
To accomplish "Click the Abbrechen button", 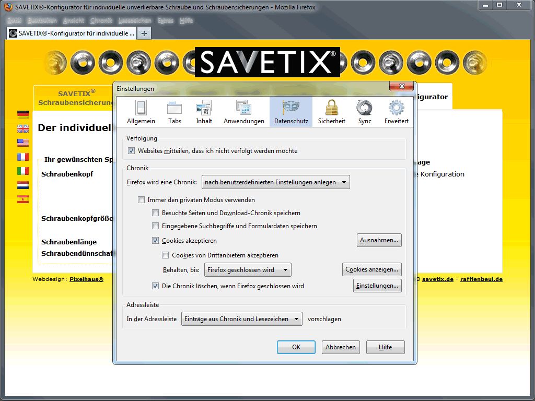I will 341,347.
